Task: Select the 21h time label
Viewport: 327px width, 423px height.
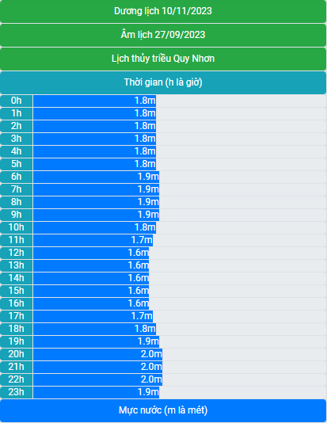Action: [16, 367]
